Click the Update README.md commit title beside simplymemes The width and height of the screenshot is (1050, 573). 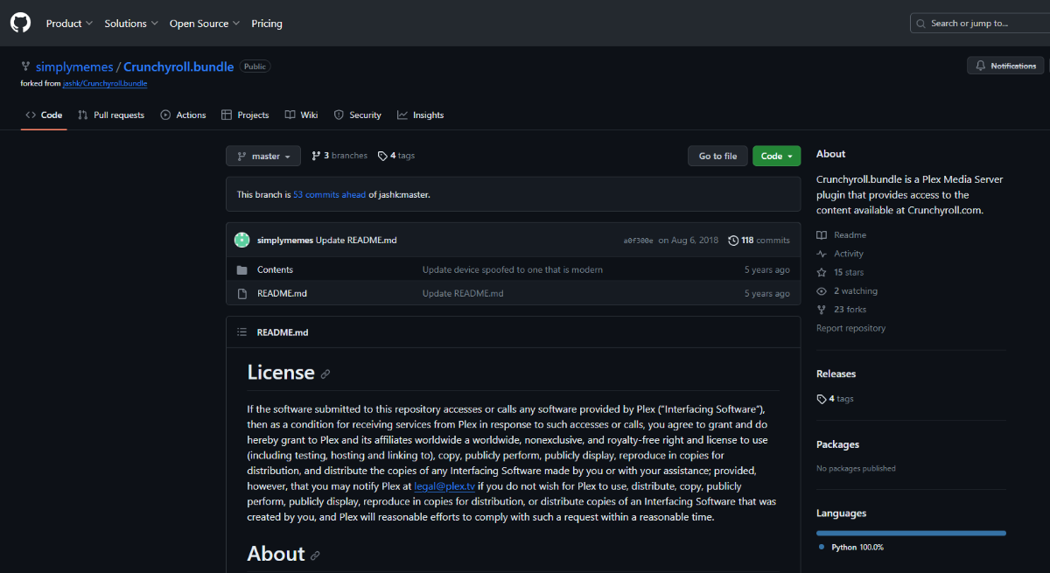356,241
